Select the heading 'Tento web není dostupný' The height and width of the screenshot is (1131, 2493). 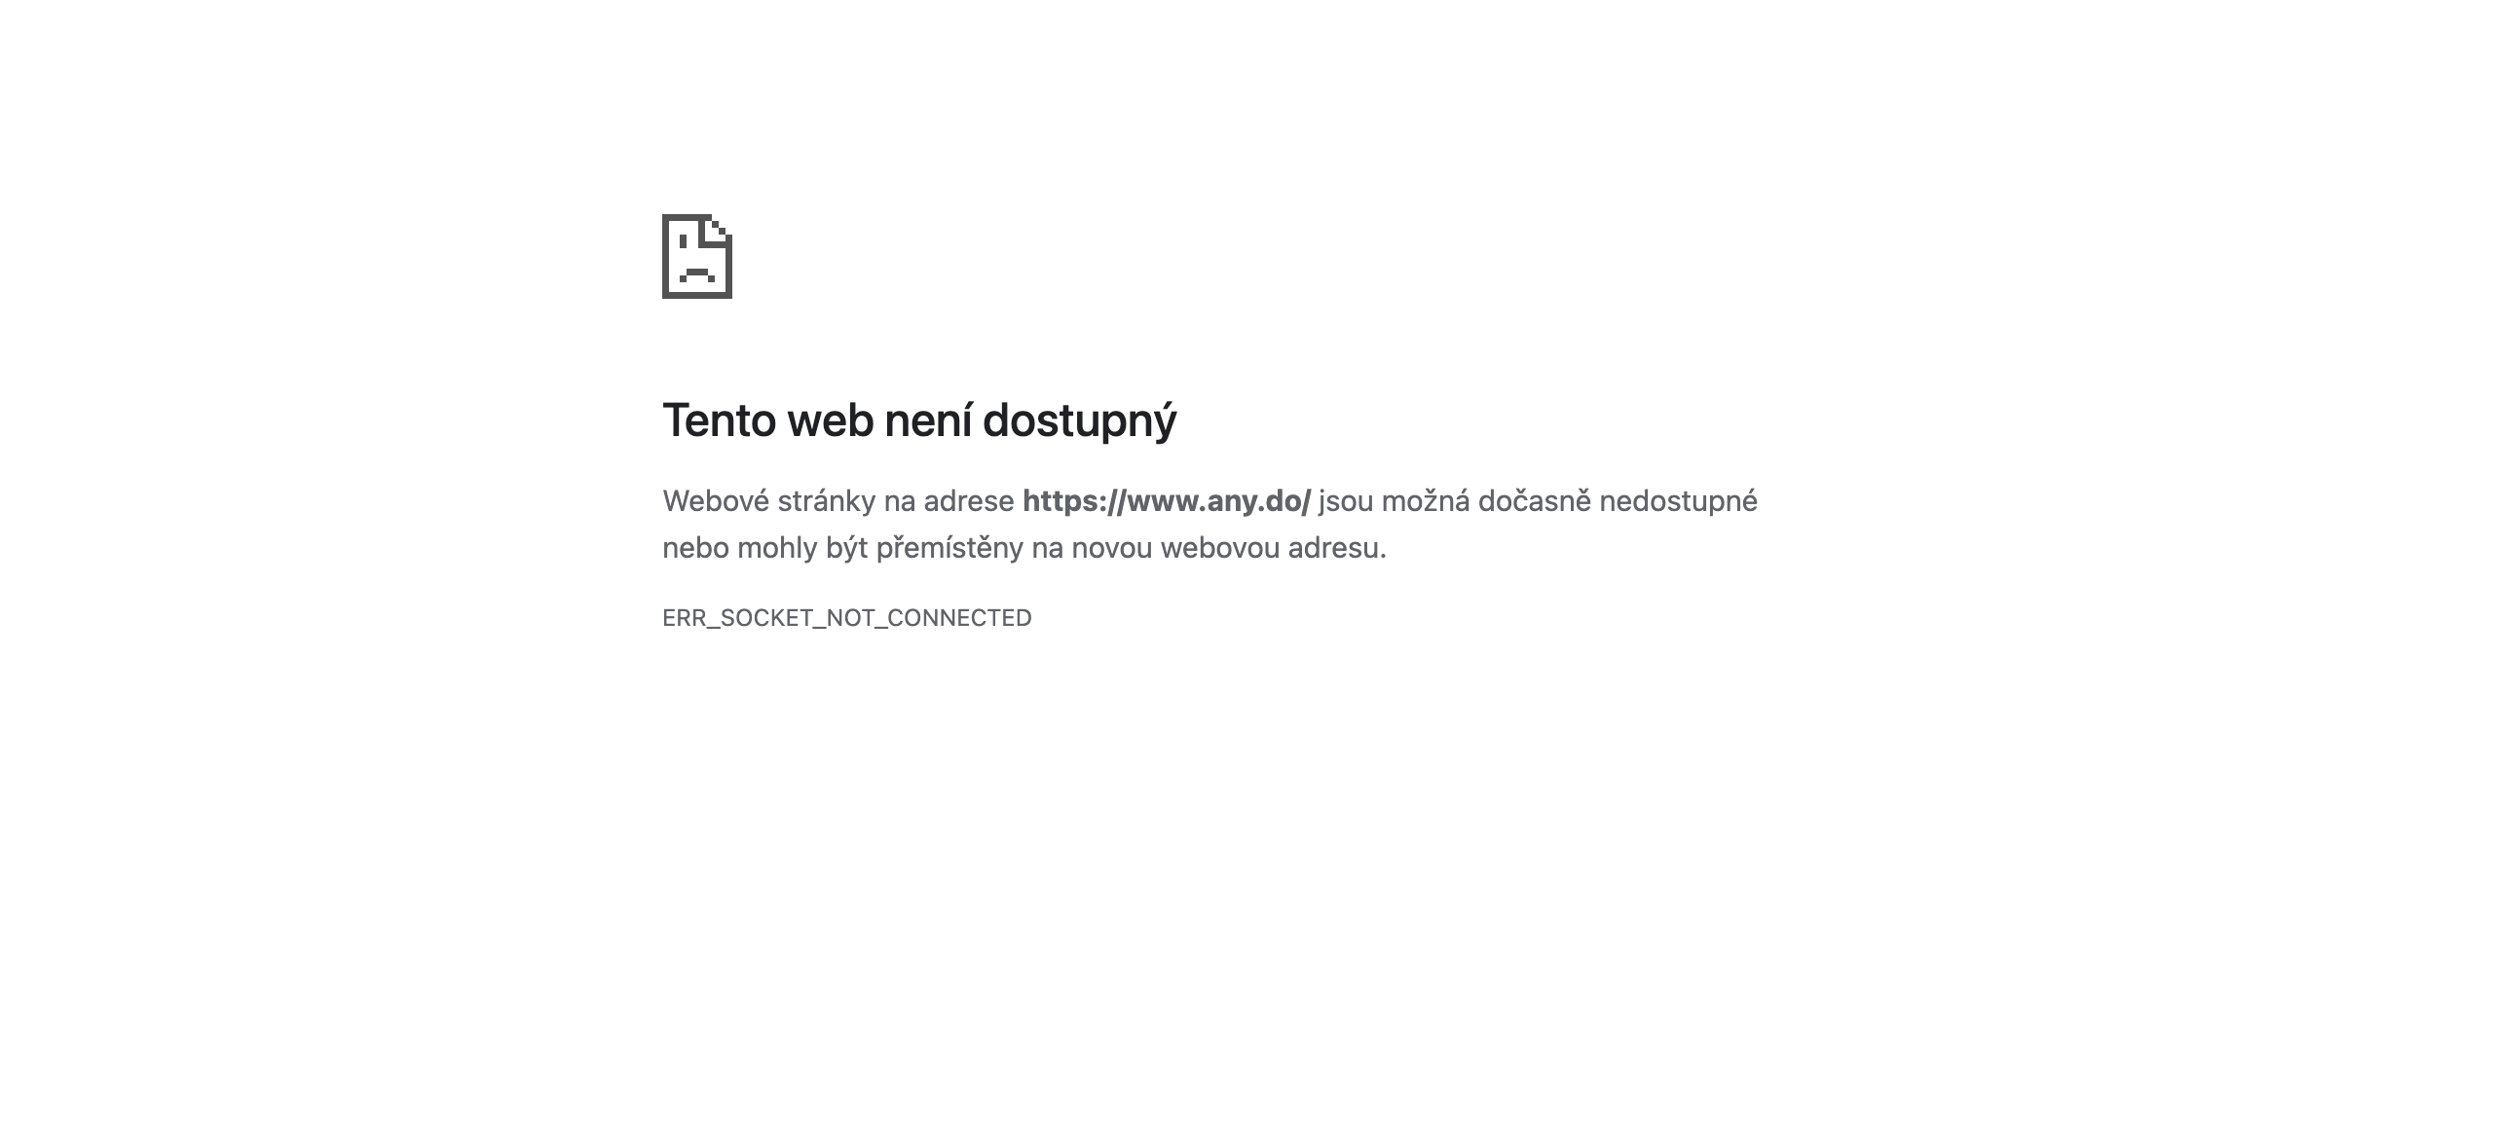point(919,420)
